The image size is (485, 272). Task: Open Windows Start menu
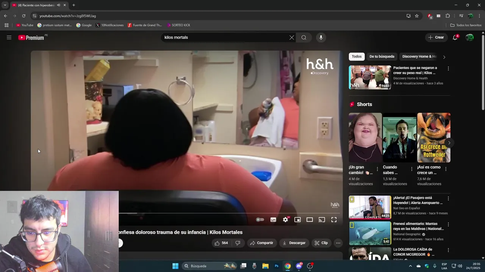tap(175, 266)
